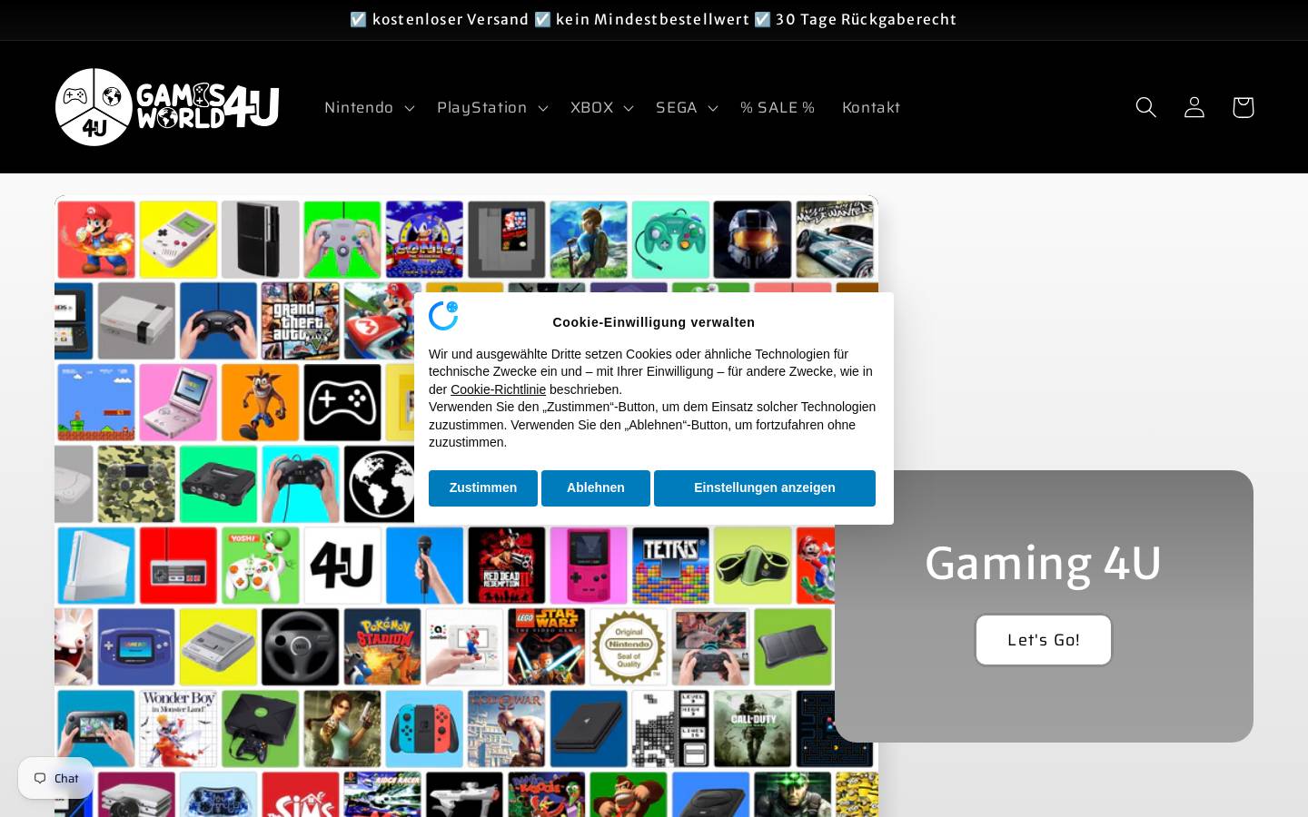The width and height of the screenshot is (1308, 817).
Task: Click the Games World 4U logo
Action: tap(167, 107)
